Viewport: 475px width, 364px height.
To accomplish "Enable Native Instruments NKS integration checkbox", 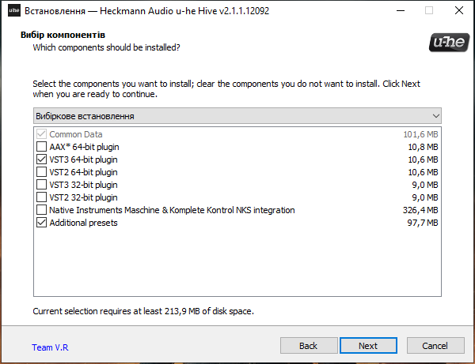I will [x=41, y=210].
